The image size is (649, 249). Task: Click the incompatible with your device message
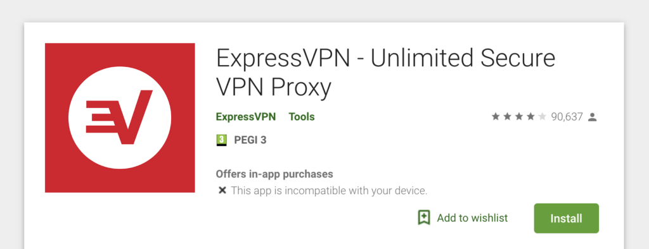329,191
